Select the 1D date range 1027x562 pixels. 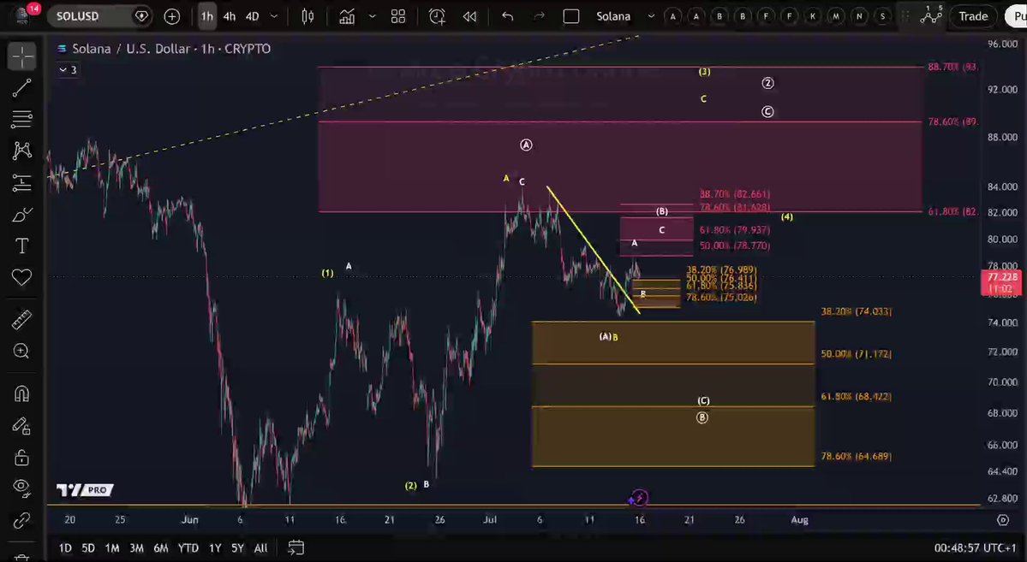click(x=65, y=547)
